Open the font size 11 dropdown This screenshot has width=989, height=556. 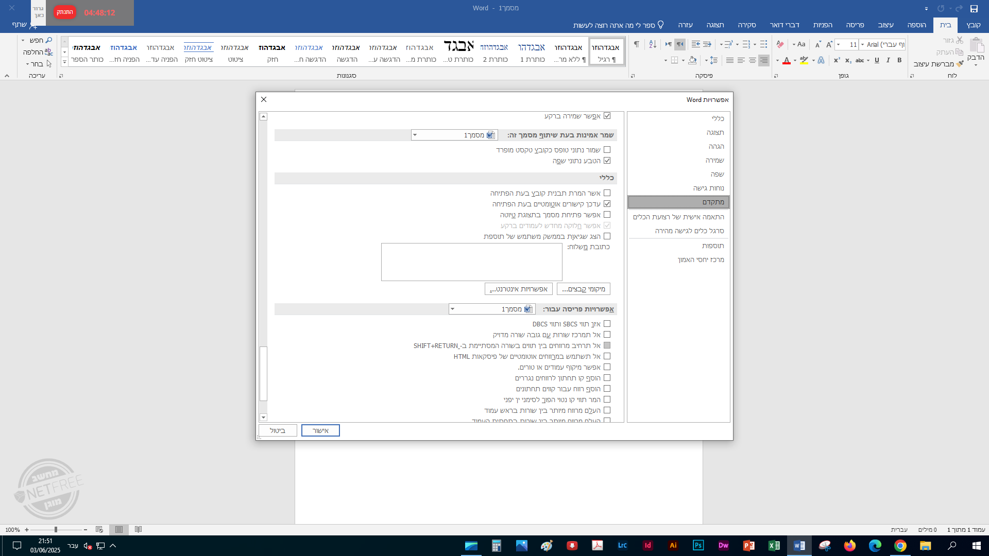click(839, 45)
